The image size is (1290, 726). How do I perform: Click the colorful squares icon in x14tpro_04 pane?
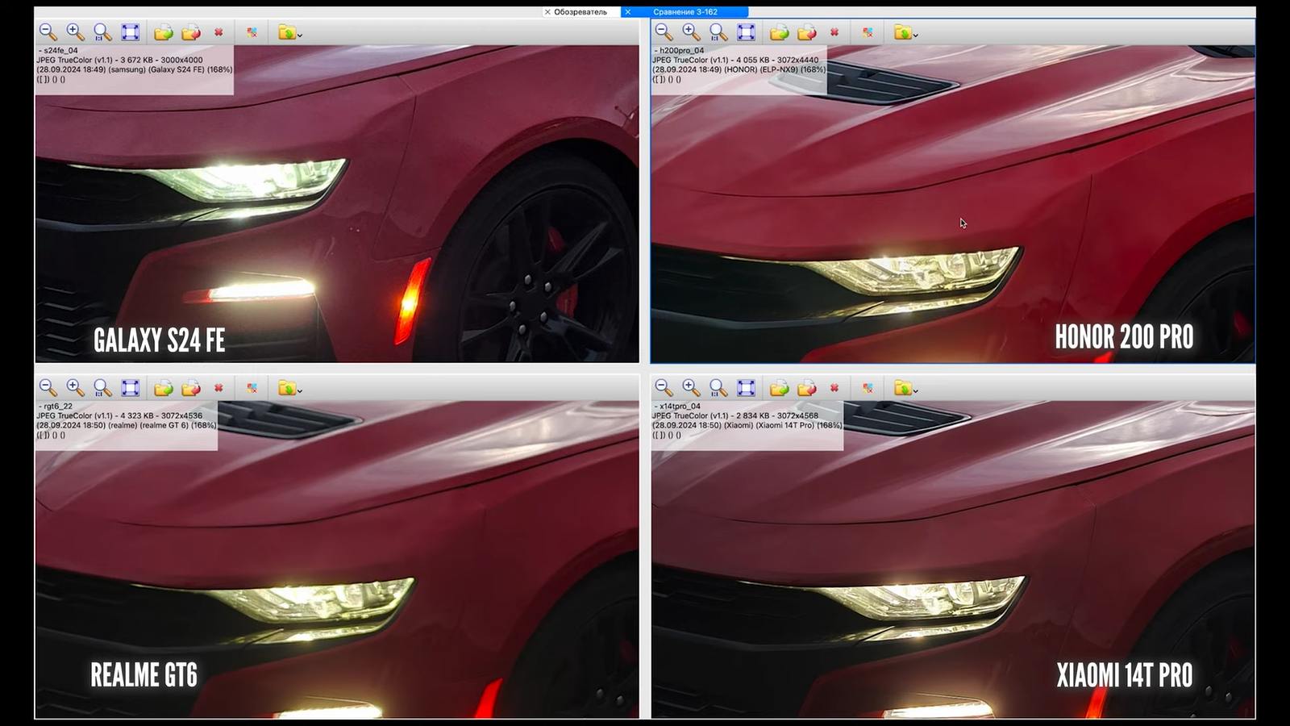[x=868, y=388]
